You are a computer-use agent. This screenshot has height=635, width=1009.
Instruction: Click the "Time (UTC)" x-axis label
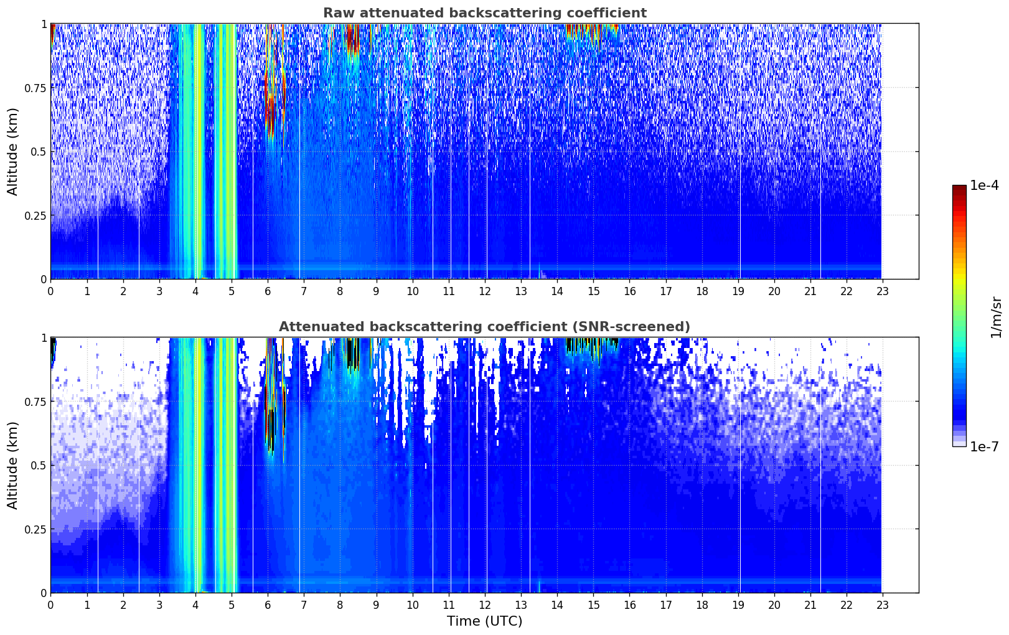[x=484, y=621]
